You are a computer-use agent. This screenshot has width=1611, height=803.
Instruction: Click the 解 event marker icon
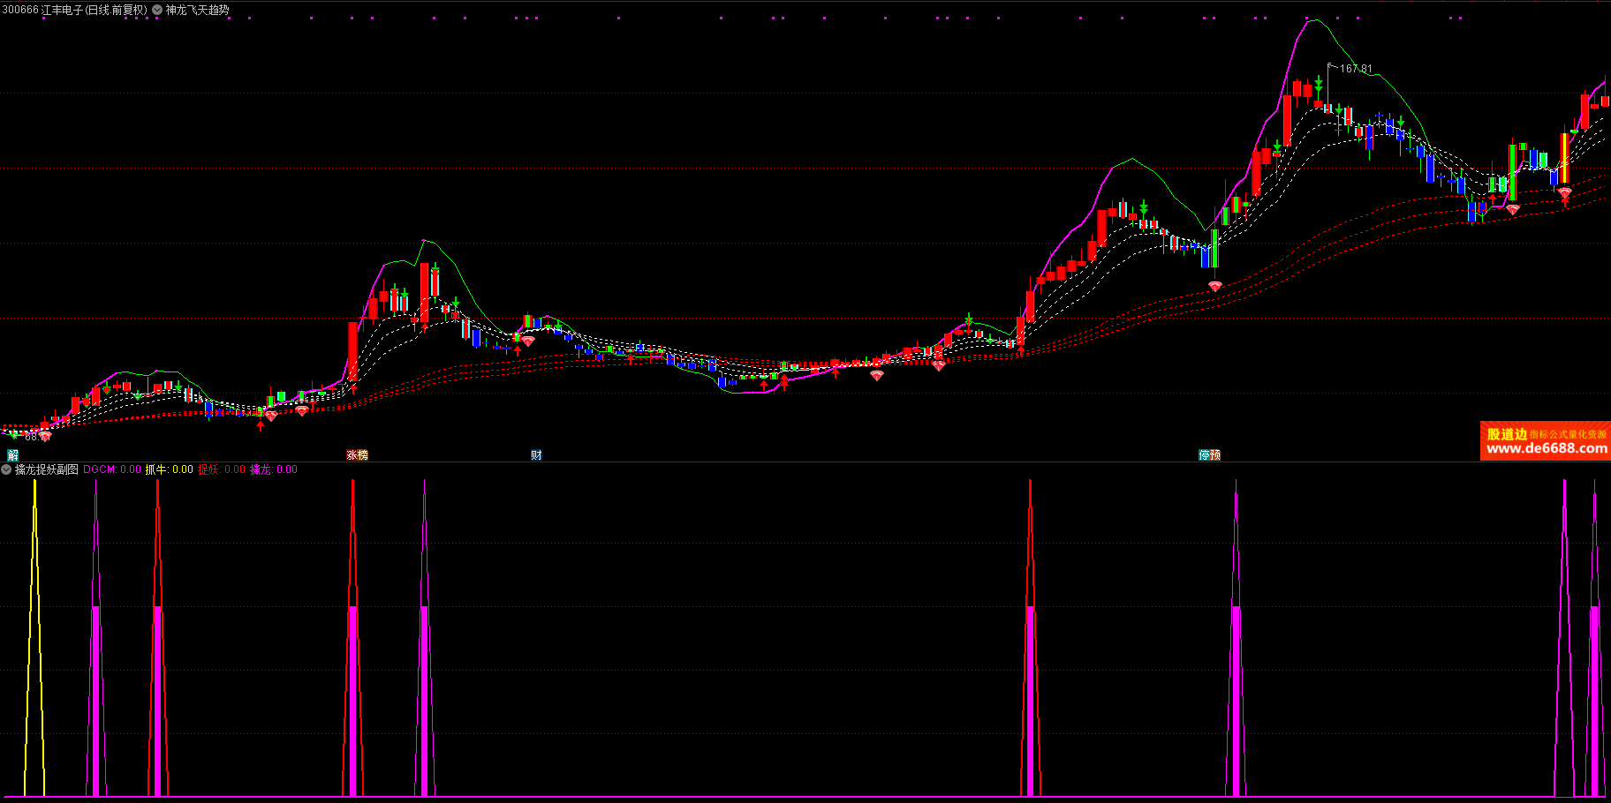tap(12, 455)
